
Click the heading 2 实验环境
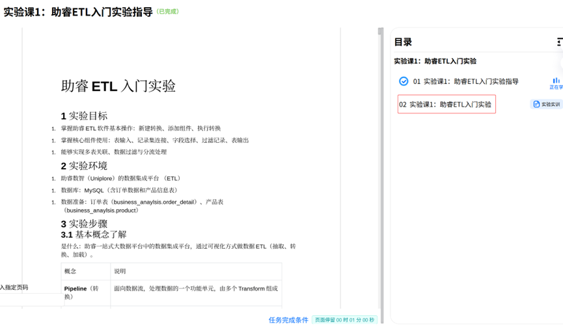pyautogui.click(x=84, y=165)
